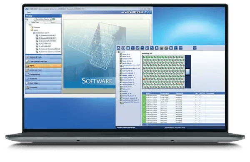Open Card Formats and Keys pane
Screen dimensions: 250x162
[x=43, y=61]
